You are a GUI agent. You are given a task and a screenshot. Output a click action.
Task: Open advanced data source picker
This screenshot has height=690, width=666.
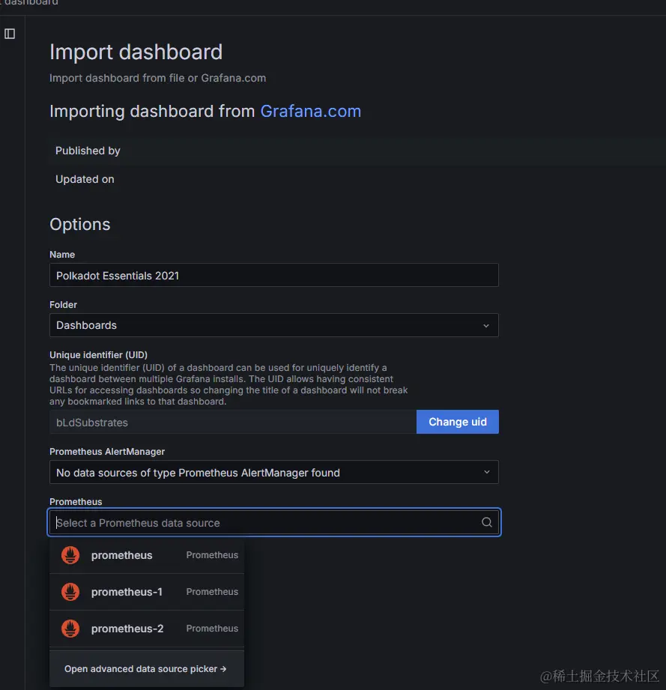[x=147, y=669]
